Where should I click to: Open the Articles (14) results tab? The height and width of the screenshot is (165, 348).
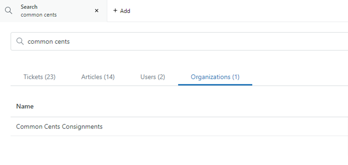click(98, 77)
